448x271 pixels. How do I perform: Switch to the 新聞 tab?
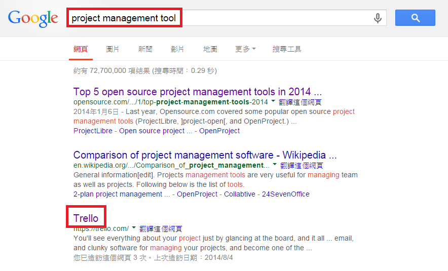tap(145, 49)
